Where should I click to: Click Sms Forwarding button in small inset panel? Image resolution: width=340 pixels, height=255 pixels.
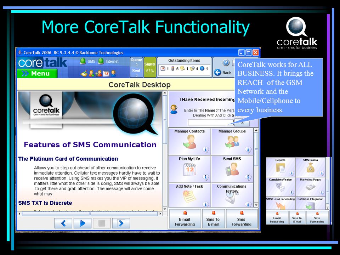[317, 217]
